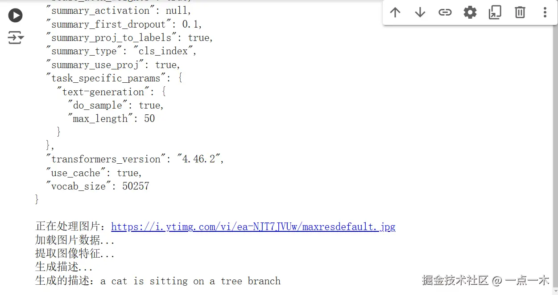The image size is (558, 295).
Task: Click the "use_cache": true line
Action: (94, 173)
